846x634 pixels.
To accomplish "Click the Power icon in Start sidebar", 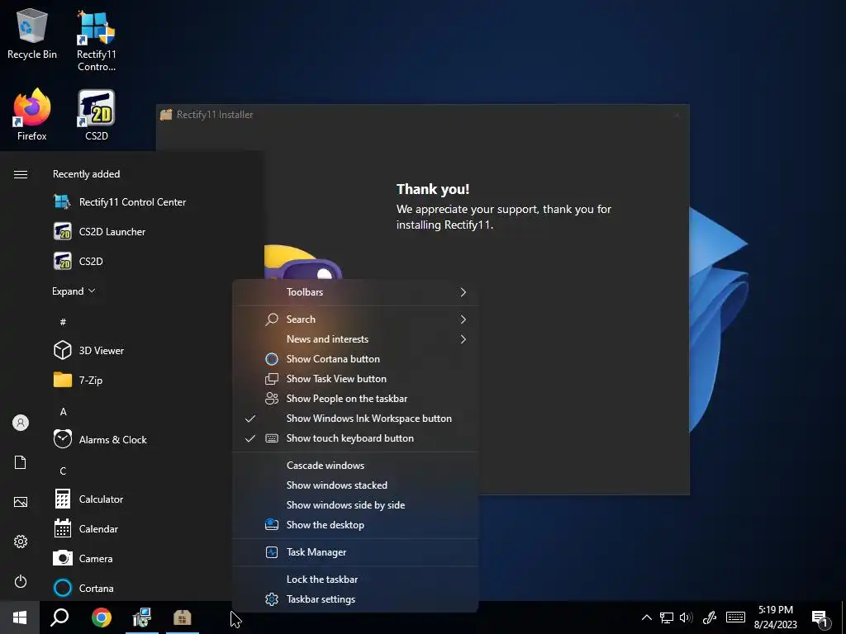I will 21,581.
